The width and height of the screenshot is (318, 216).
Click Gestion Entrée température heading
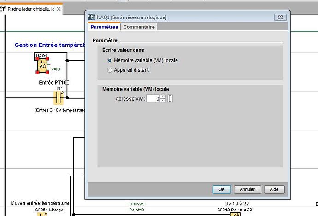50,45
